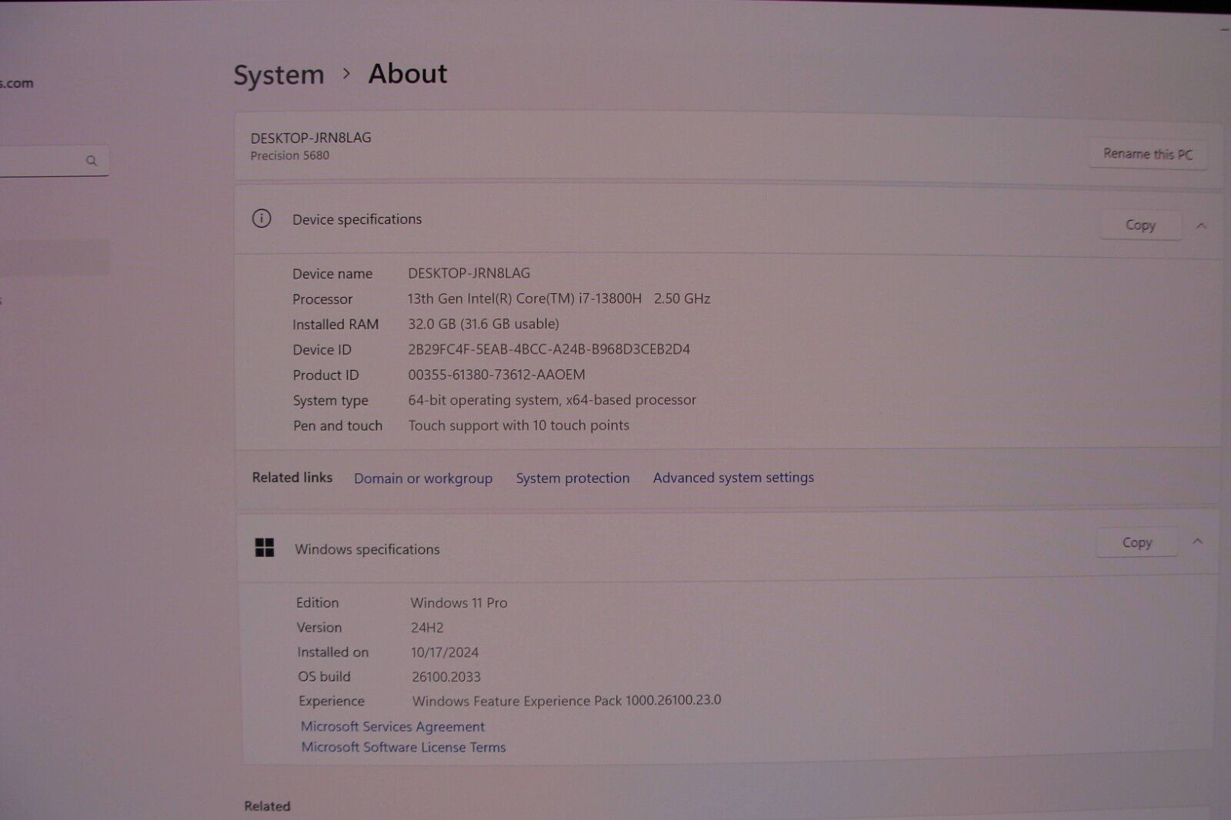
Task: Select the Device ID value 2B29FC4F-5EAB-4BCC
Action: [549, 349]
